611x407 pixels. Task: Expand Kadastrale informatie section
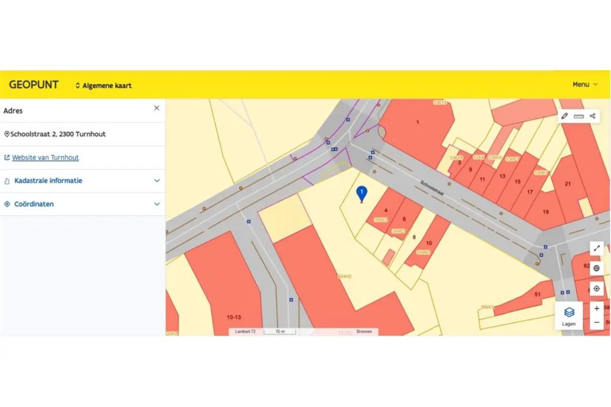(x=82, y=181)
